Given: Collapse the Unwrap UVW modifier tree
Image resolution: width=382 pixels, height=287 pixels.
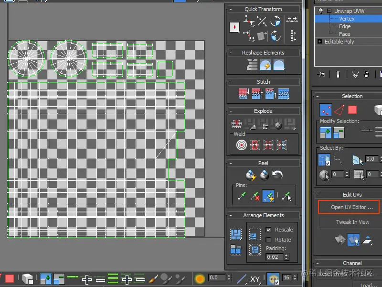Looking at the screenshot, I should [329, 11].
